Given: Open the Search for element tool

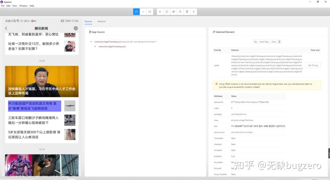Looking at the screenshot, I should [x=180, y=12].
